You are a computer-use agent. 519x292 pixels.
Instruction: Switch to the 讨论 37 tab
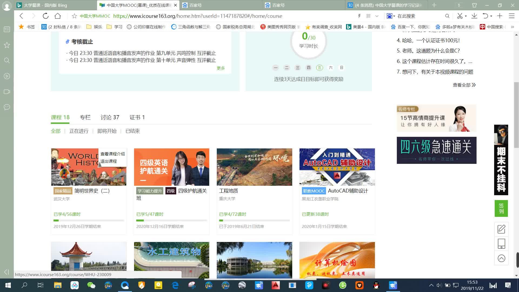click(110, 117)
